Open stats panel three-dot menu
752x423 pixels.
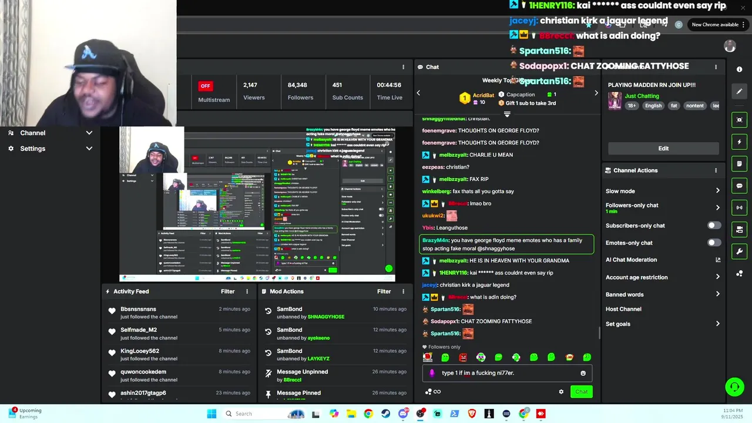point(403,67)
